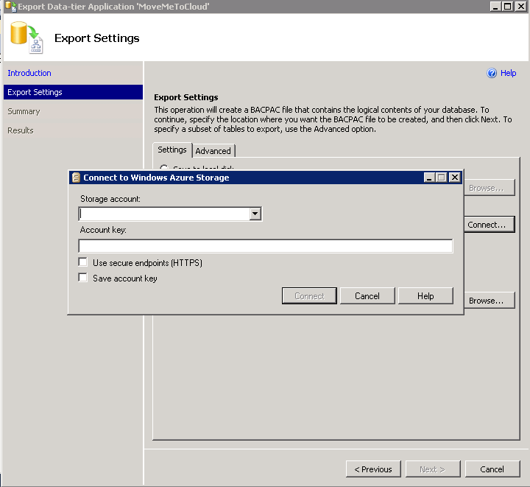Click the blue Help question mark icon
The image size is (530, 487).
pos(492,74)
